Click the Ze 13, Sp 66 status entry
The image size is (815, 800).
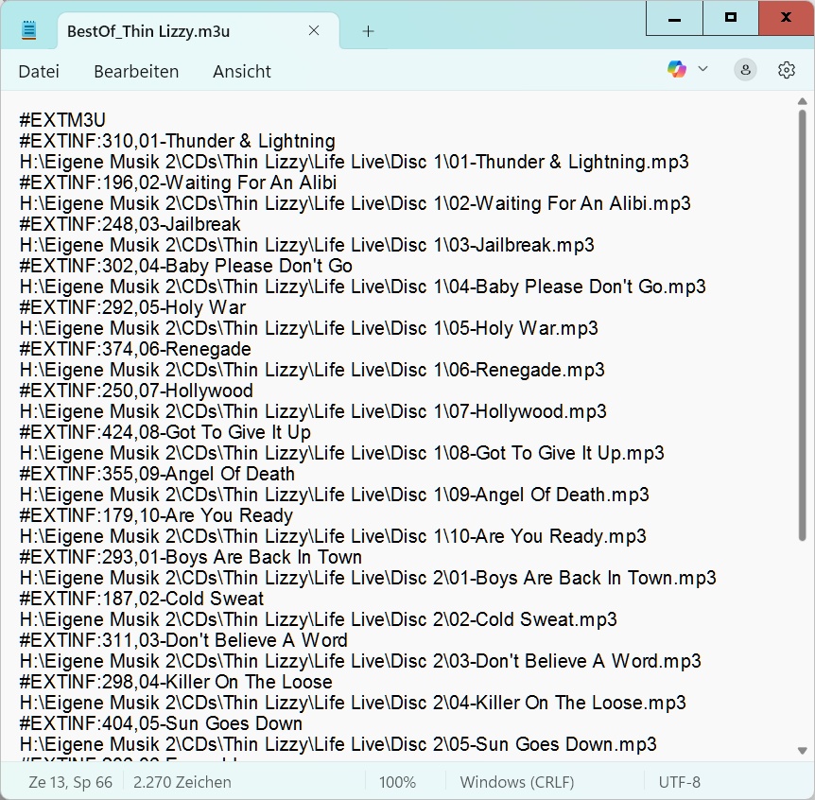coord(70,782)
